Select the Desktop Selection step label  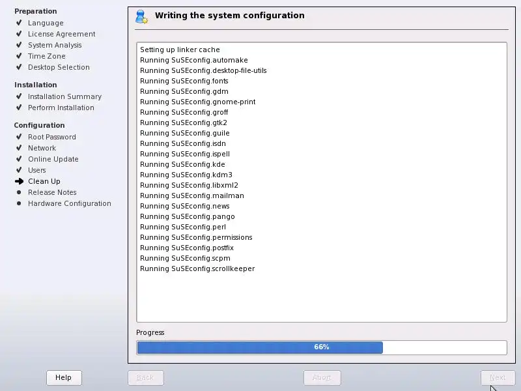coord(59,67)
